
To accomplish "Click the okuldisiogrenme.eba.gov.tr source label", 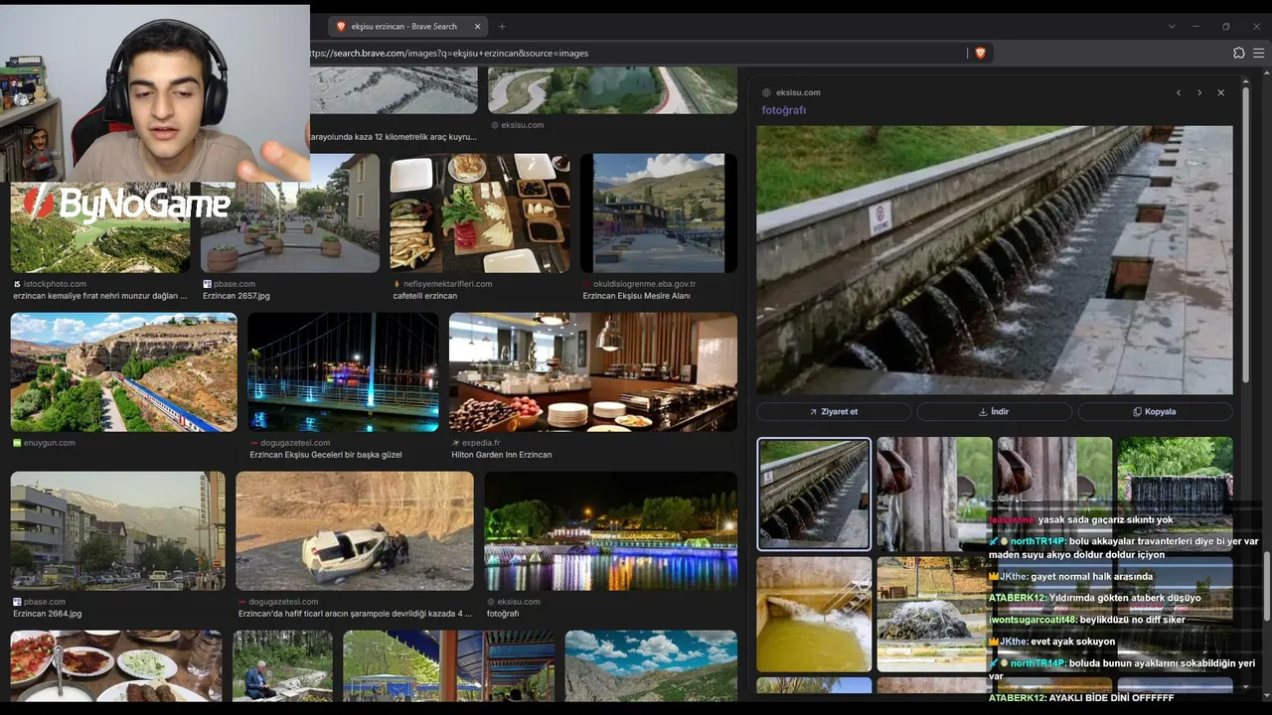I will click(x=644, y=284).
